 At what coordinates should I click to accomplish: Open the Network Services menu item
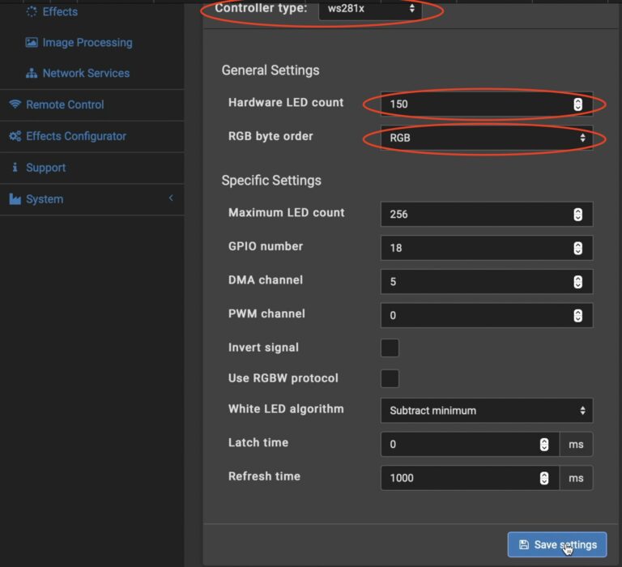pyautogui.click(x=86, y=73)
